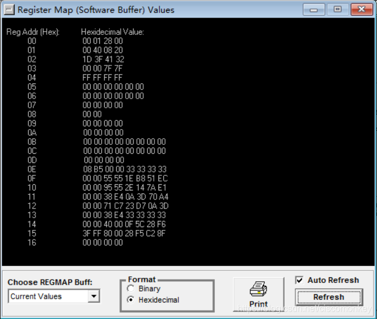Image resolution: width=377 pixels, height=319 pixels.
Task: Select value '1D 3F 41 32'
Action: [x=103, y=59]
